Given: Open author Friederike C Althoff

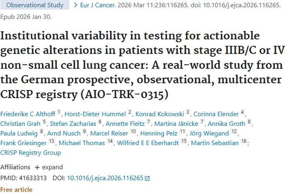Looking at the screenshot, I should click(28, 113).
